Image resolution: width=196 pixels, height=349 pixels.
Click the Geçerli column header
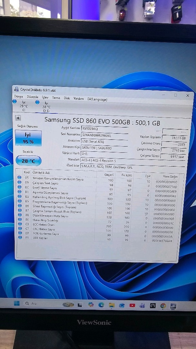pyautogui.click(x=109, y=175)
